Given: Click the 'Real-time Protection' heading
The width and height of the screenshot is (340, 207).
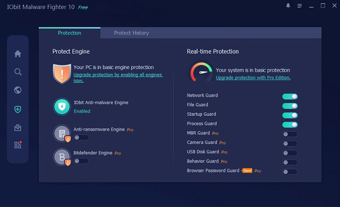Looking at the screenshot, I should (x=212, y=51).
